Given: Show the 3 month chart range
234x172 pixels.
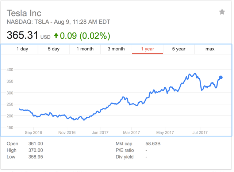Looking at the screenshot, I should pos(116,49).
